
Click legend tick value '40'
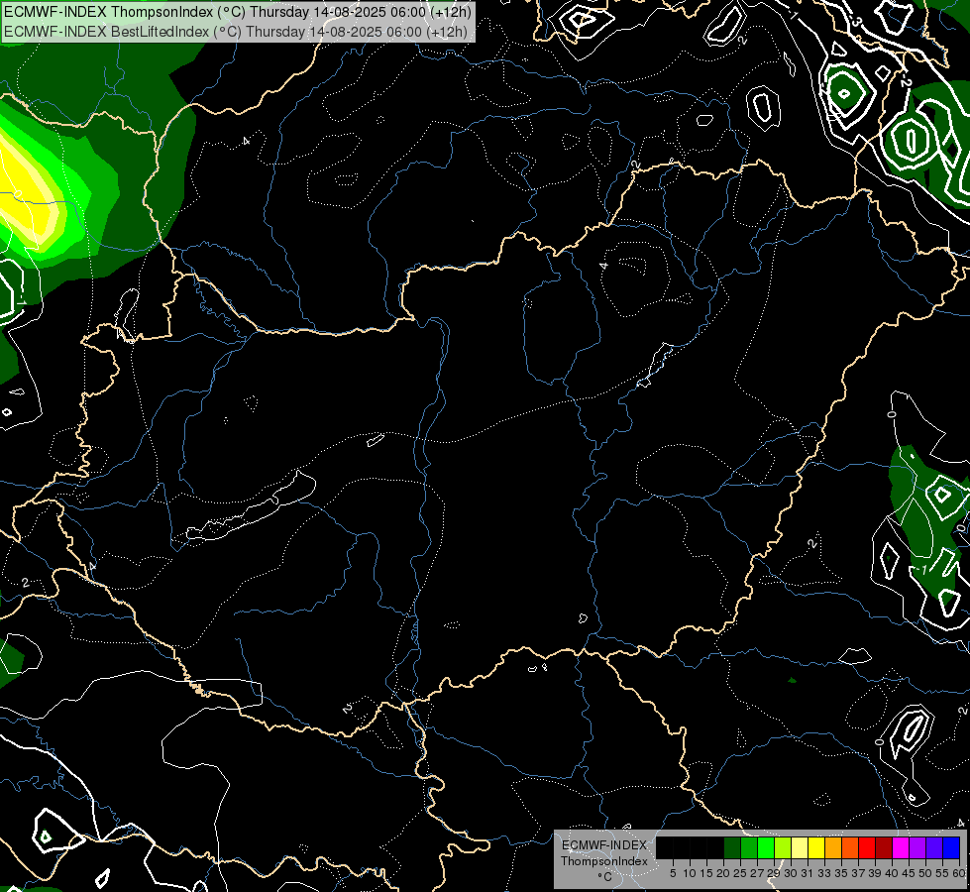click(x=892, y=873)
